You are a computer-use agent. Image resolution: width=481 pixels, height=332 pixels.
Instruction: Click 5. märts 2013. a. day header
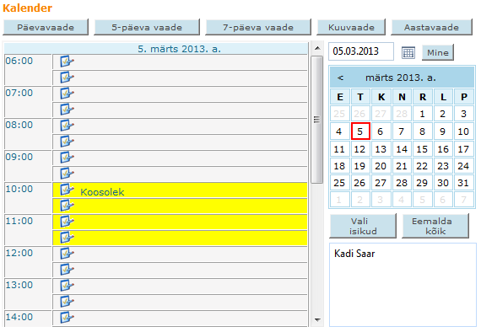(180, 49)
